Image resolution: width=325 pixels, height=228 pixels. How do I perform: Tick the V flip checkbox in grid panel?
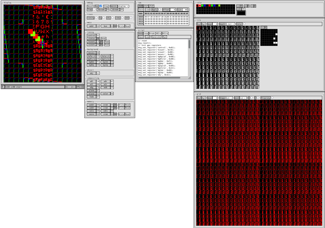tap(258, 98)
